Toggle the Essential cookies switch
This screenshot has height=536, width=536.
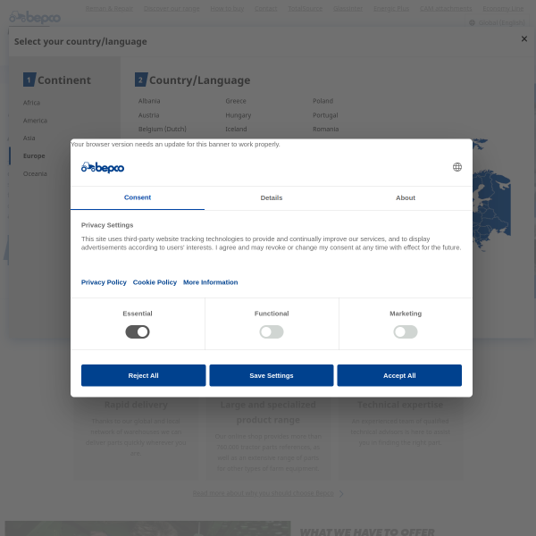coord(138,331)
